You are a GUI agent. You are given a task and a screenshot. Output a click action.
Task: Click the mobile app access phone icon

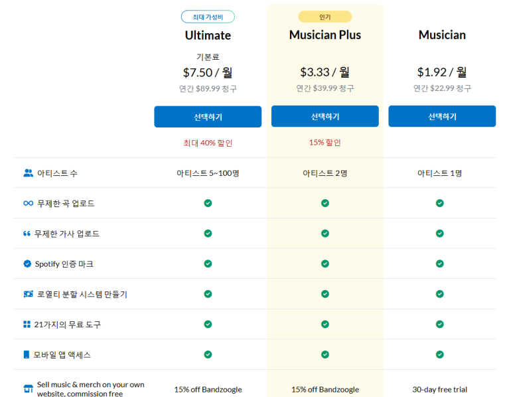tap(27, 355)
